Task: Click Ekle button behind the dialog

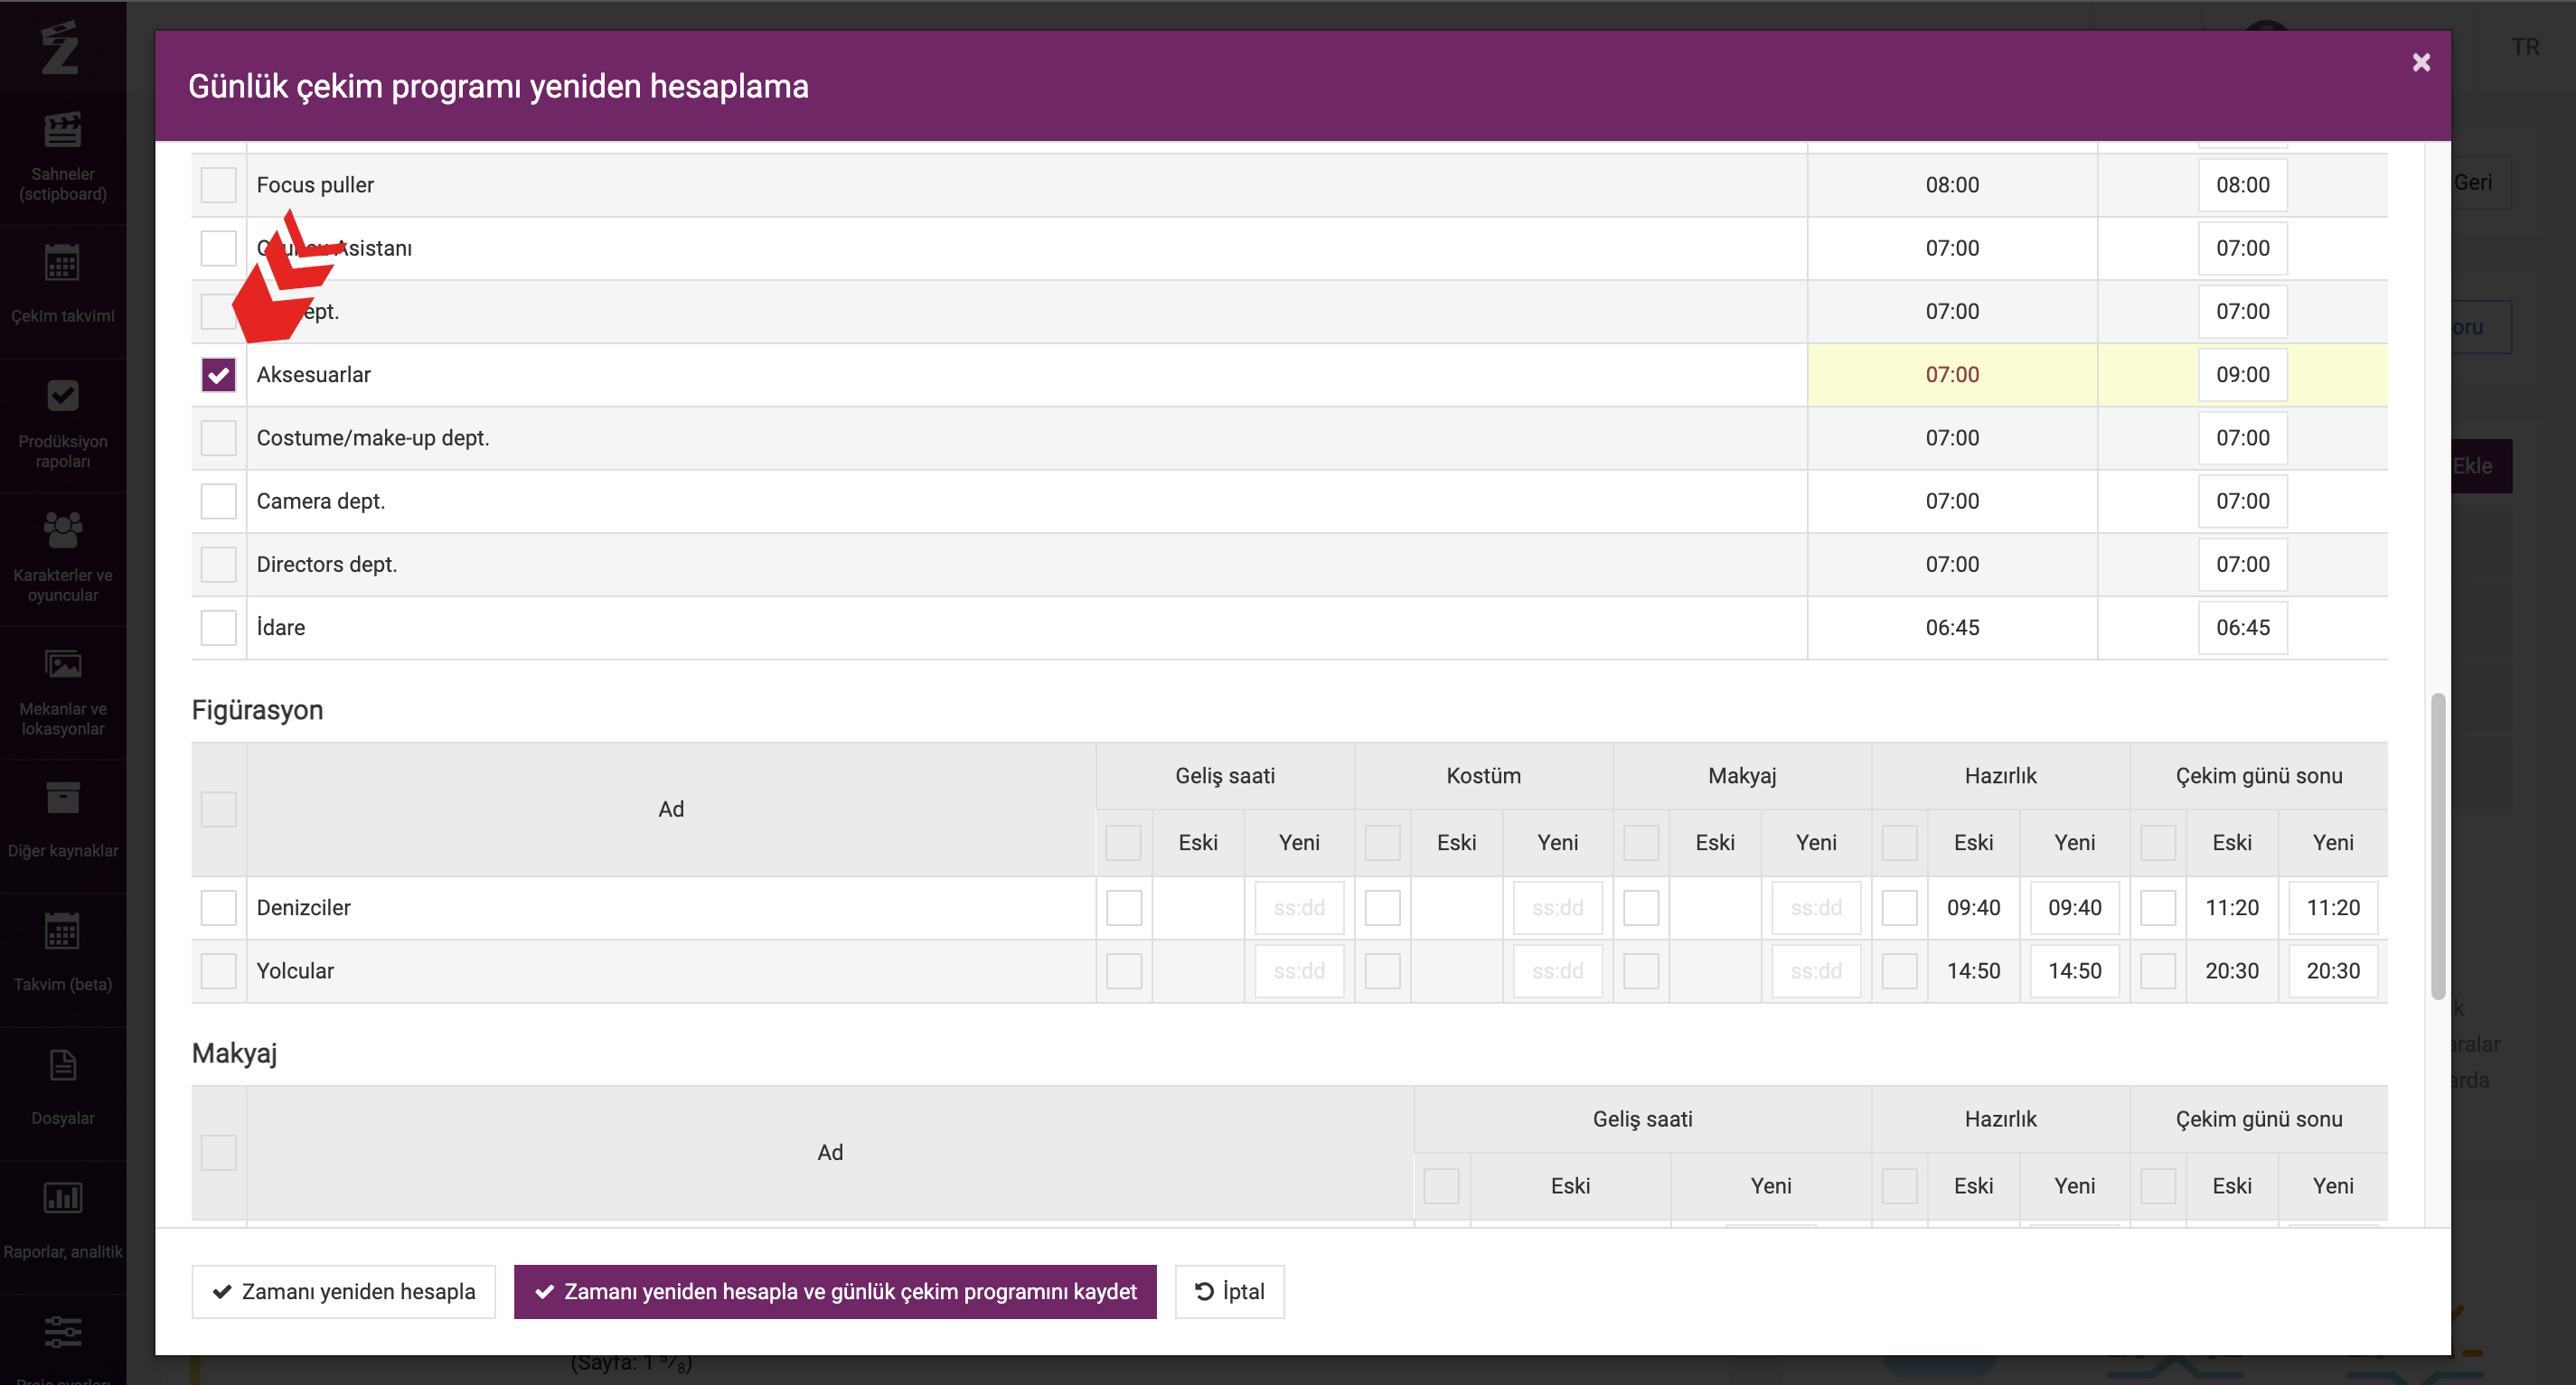Action: [2481, 465]
